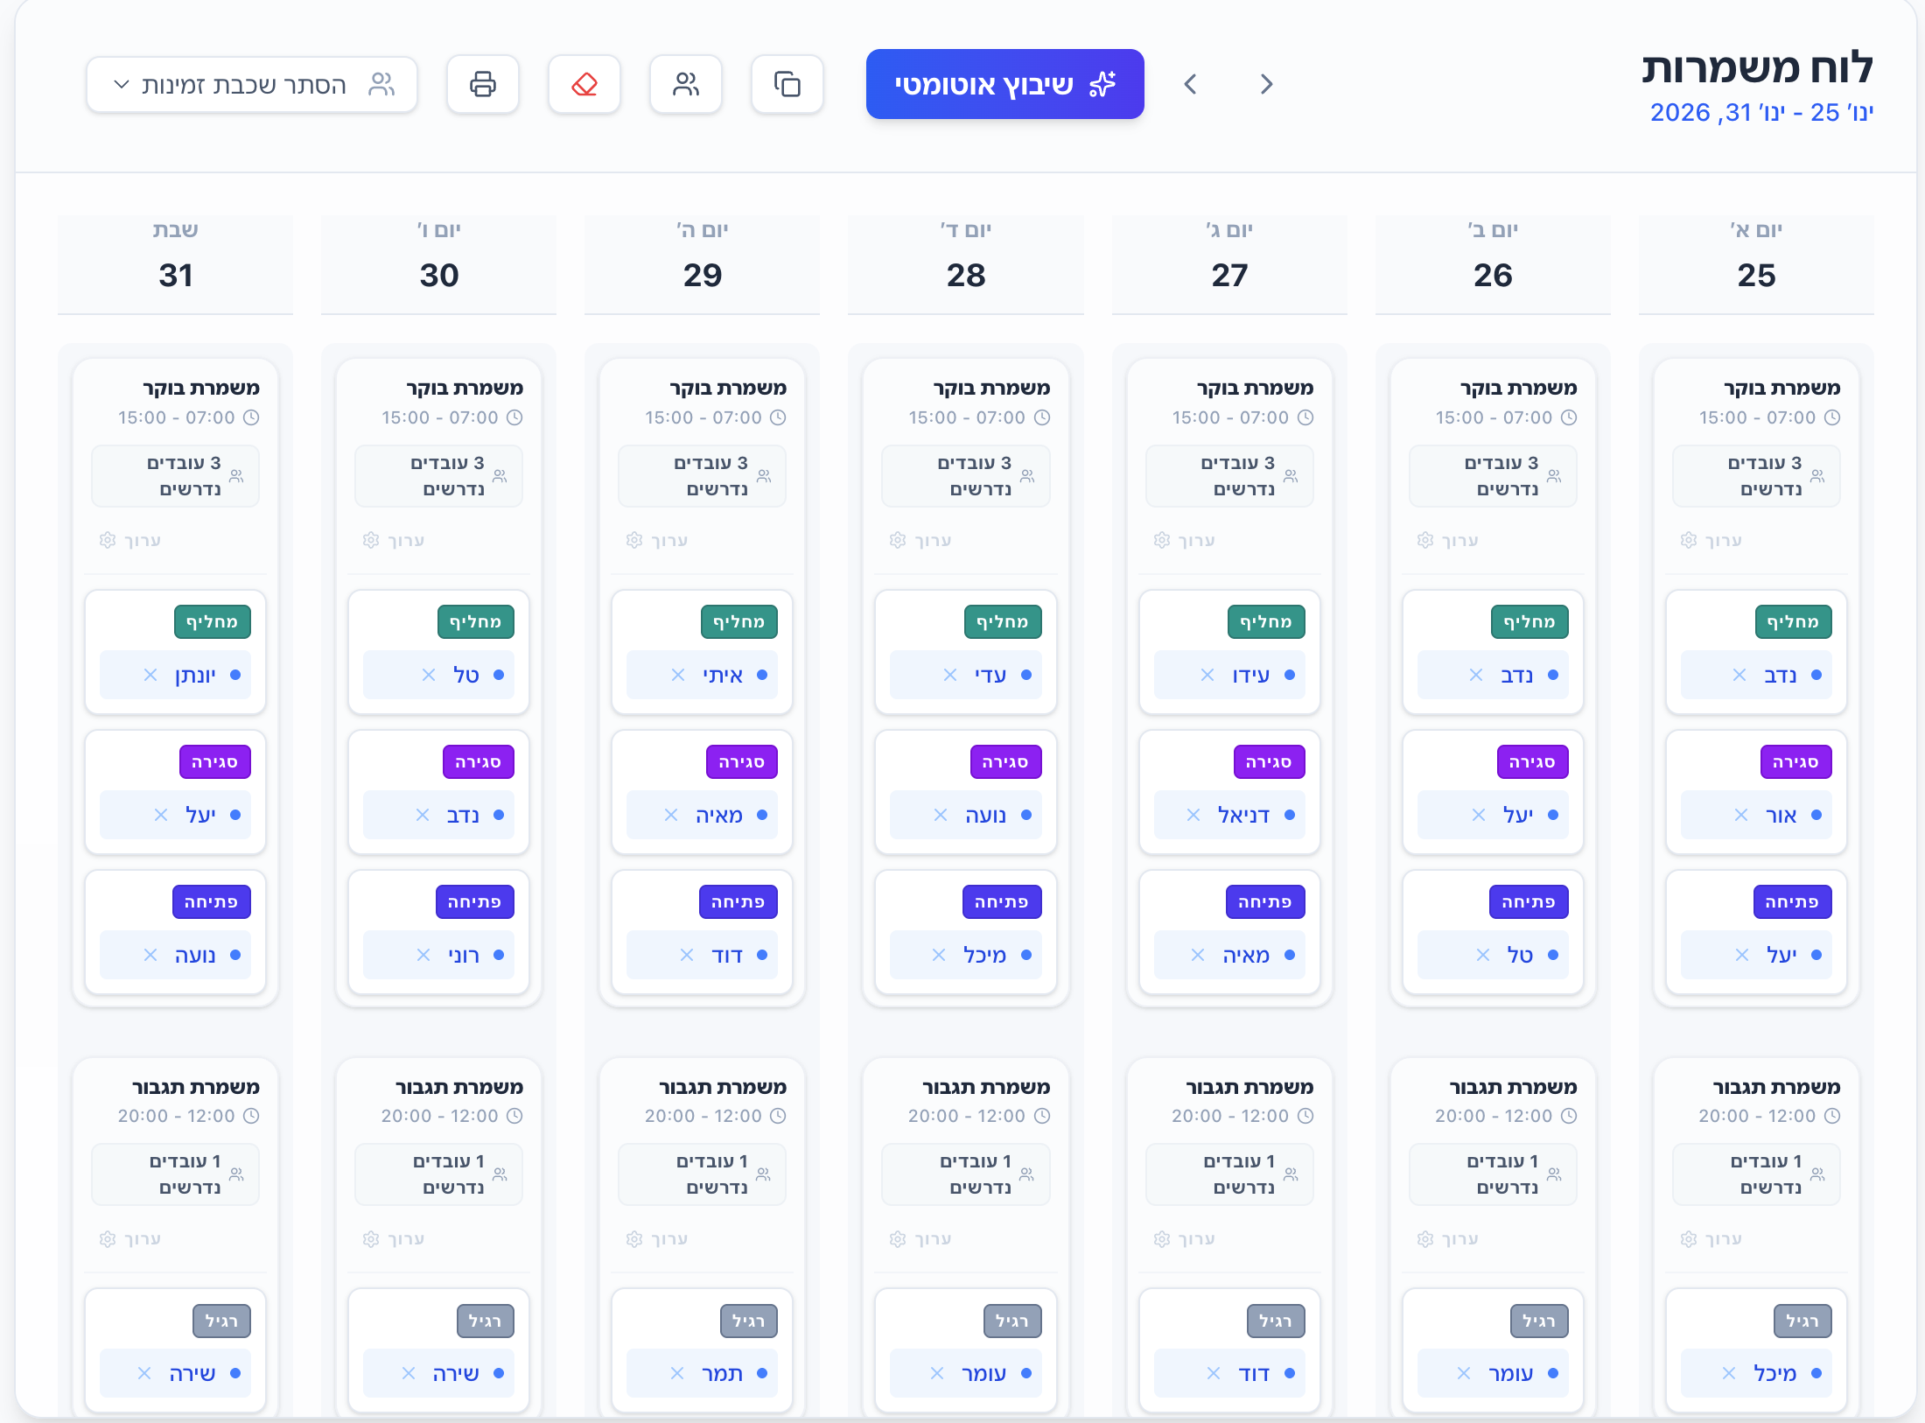
Task: Remove תמר from Thursday 29 backup shift
Action: (x=676, y=1373)
